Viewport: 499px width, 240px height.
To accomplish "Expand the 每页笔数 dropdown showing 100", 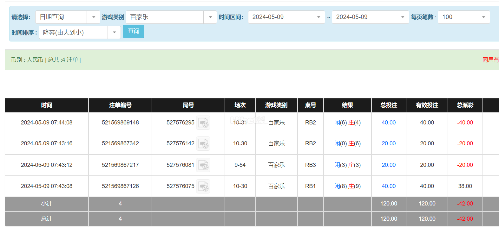I will pos(464,17).
